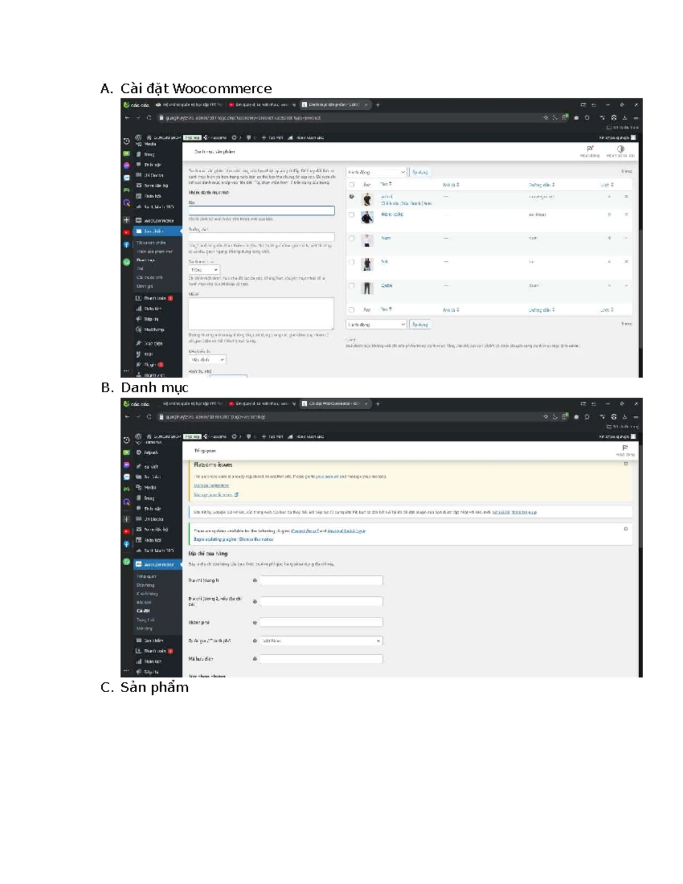Click the help icon beside Mã bưu điện
683x884 pixels.
[254, 659]
